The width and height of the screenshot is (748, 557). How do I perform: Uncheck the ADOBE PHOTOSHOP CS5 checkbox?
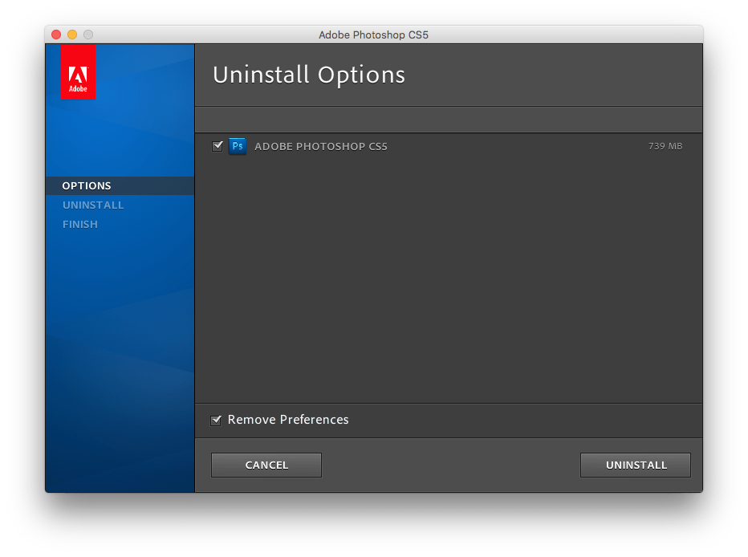pos(217,146)
